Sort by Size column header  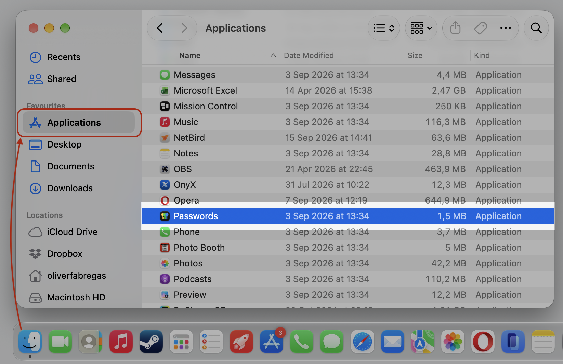point(415,55)
